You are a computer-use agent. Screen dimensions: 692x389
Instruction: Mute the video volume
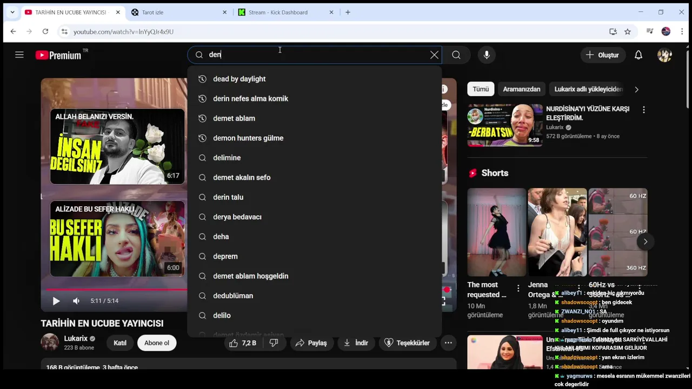(x=76, y=301)
